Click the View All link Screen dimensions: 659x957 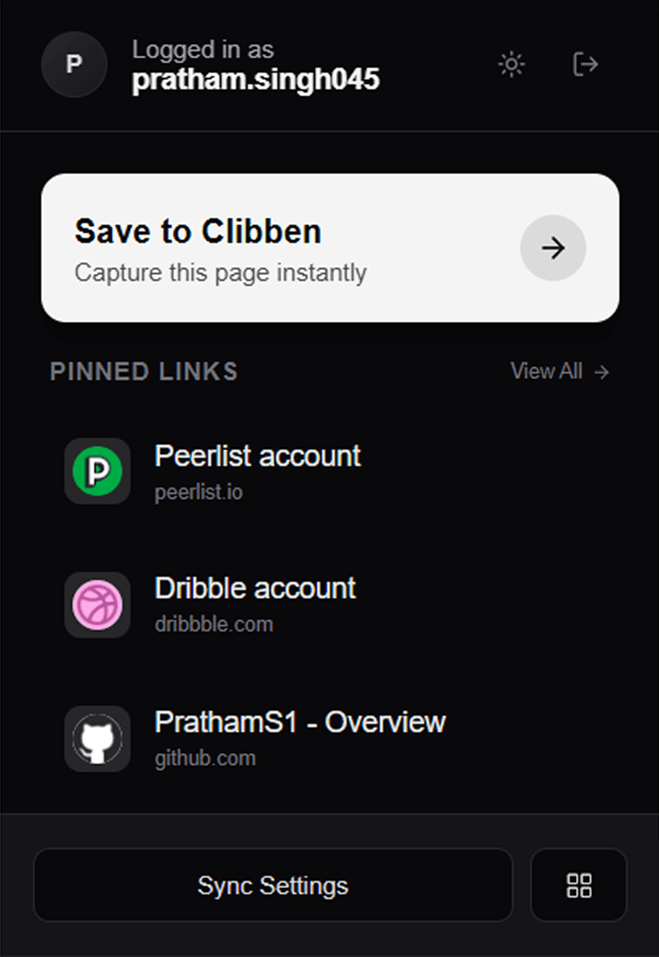pos(547,372)
